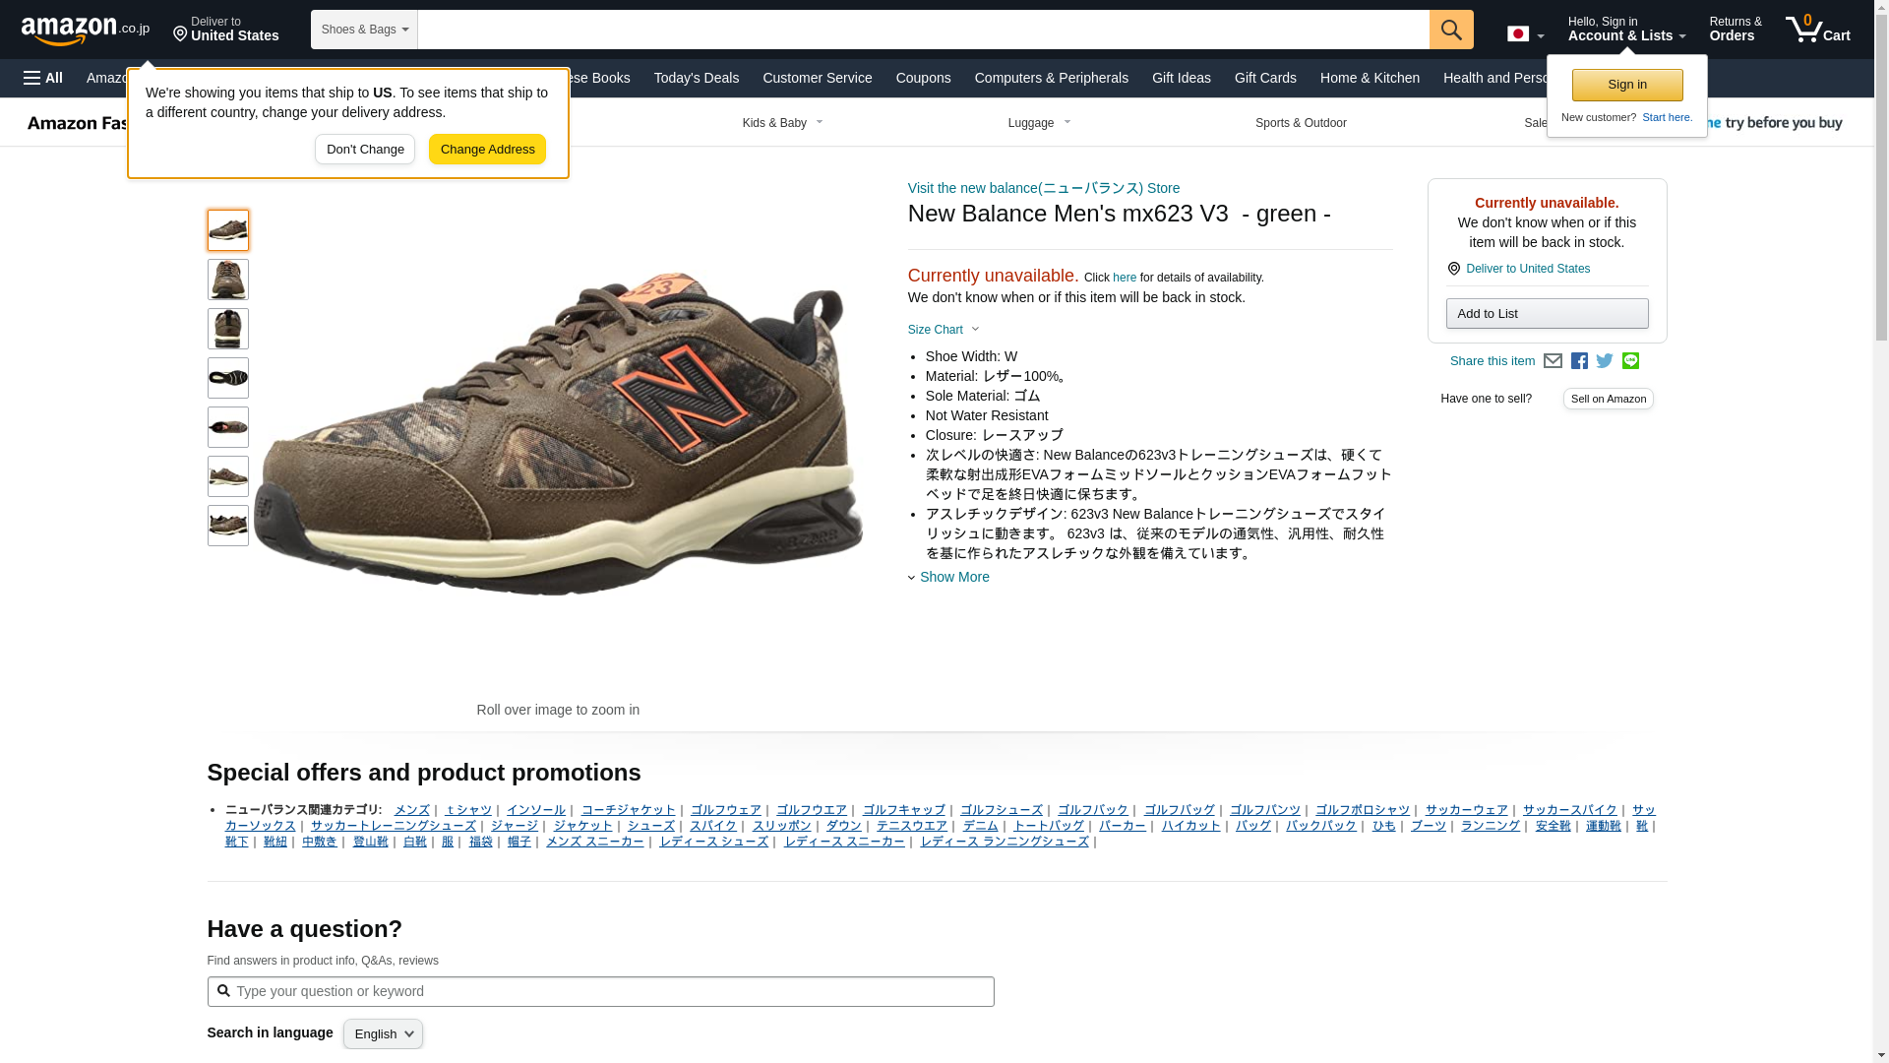The width and height of the screenshot is (1889, 1063).
Task: Expand the Size Chart dropdown
Action: (943, 330)
